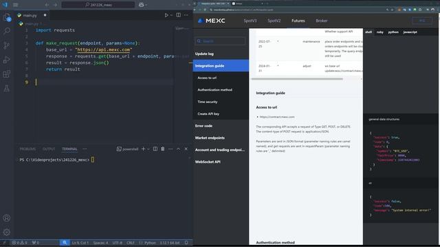Open the Accounts menu icon

click(x=7, y=218)
